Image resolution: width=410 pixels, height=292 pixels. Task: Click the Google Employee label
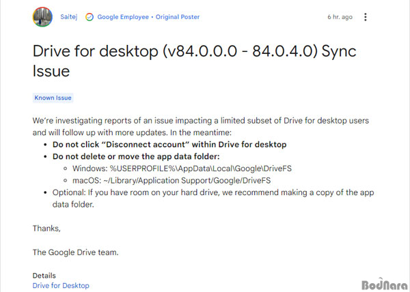pyautogui.click(x=123, y=17)
